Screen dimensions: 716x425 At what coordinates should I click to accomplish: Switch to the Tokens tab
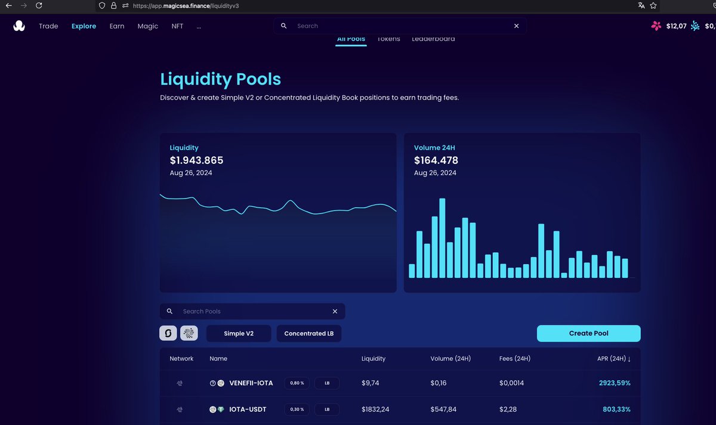click(x=388, y=38)
